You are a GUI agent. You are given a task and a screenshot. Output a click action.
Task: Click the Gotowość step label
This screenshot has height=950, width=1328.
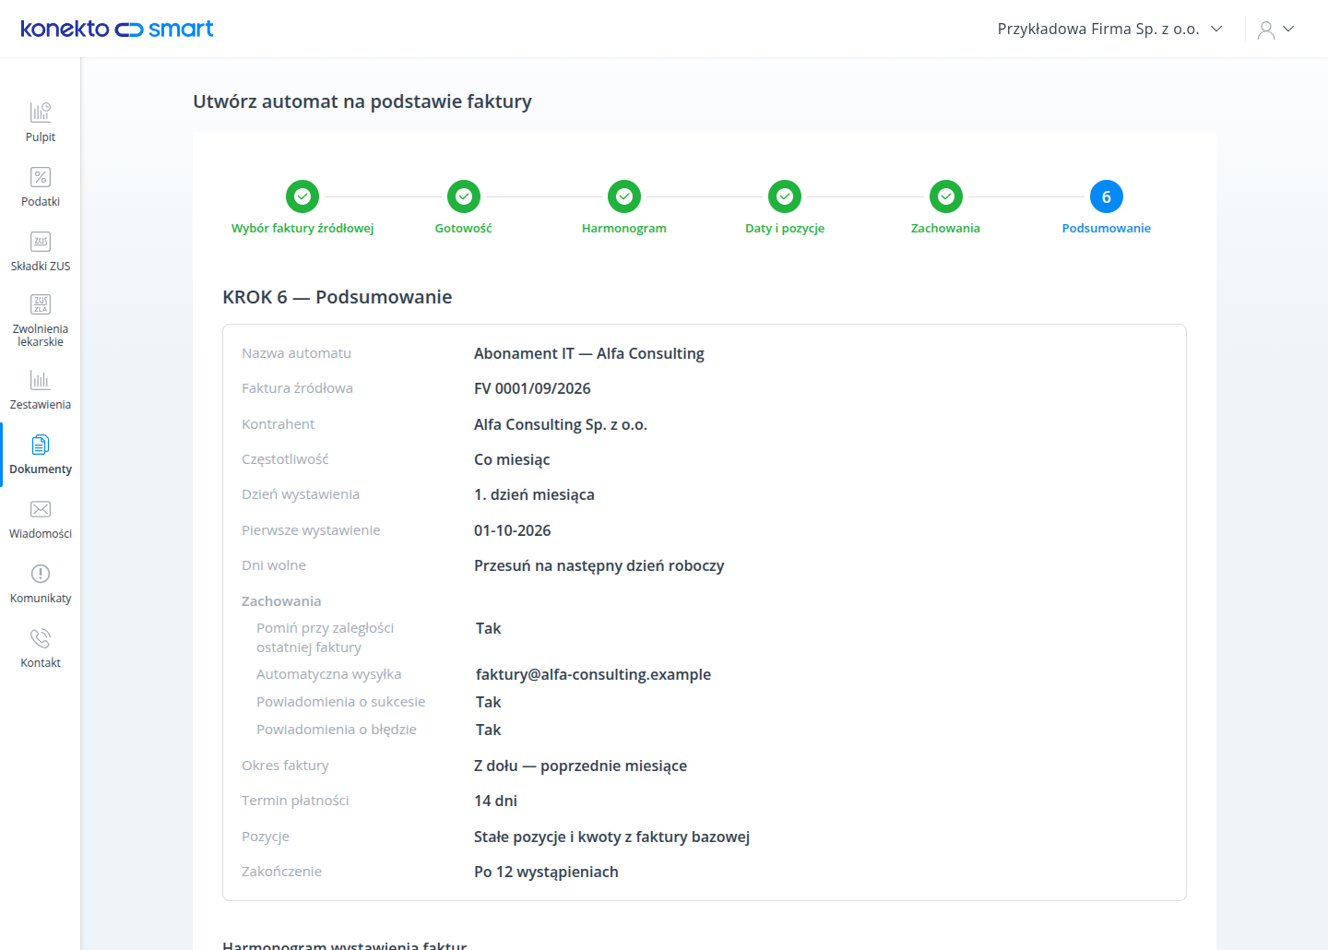click(x=464, y=228)
